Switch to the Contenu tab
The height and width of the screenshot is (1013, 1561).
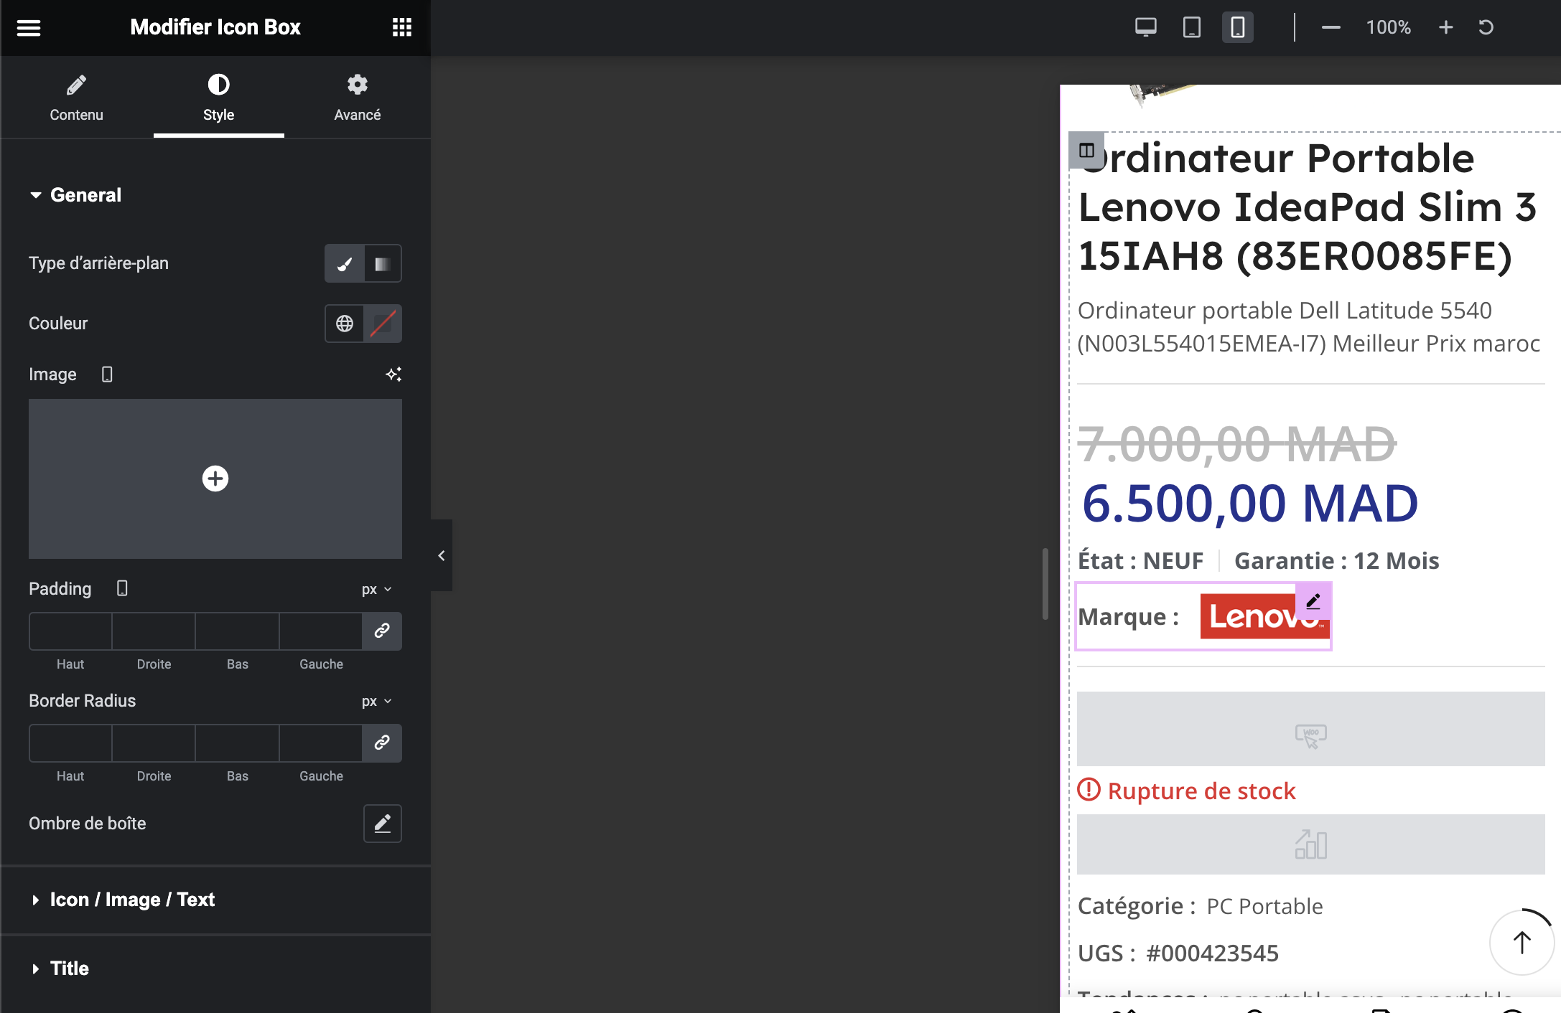[x=76, y=98]
